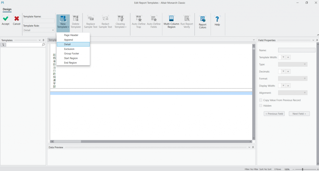This screenshot has width=319, height=171.
Task: Click the search magnifier in Templates panel
Action: point(43,45)
